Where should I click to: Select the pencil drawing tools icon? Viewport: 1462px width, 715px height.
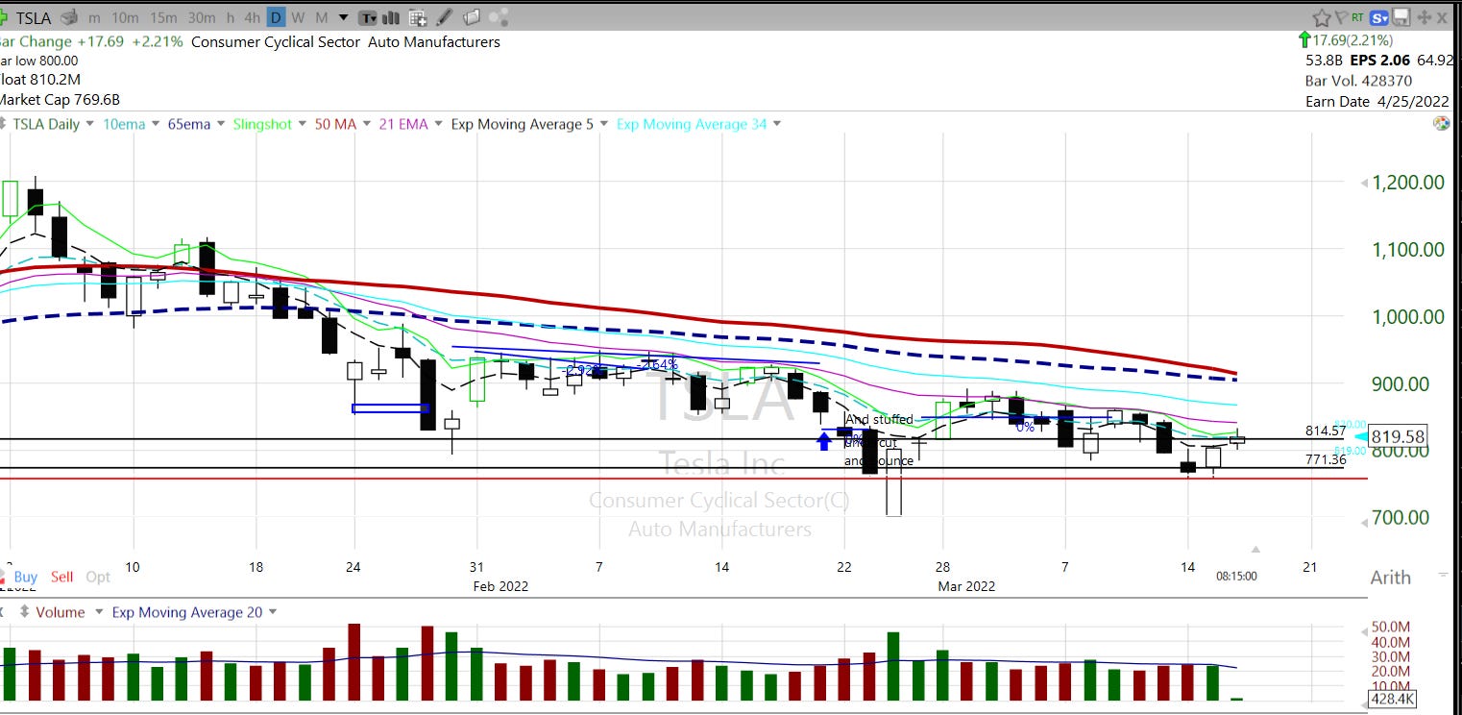pyautogui.click(x=444, y=17)
